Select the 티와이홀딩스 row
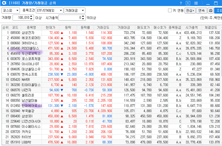This screenshot has width=222, height=146. [x=111, y=85]
